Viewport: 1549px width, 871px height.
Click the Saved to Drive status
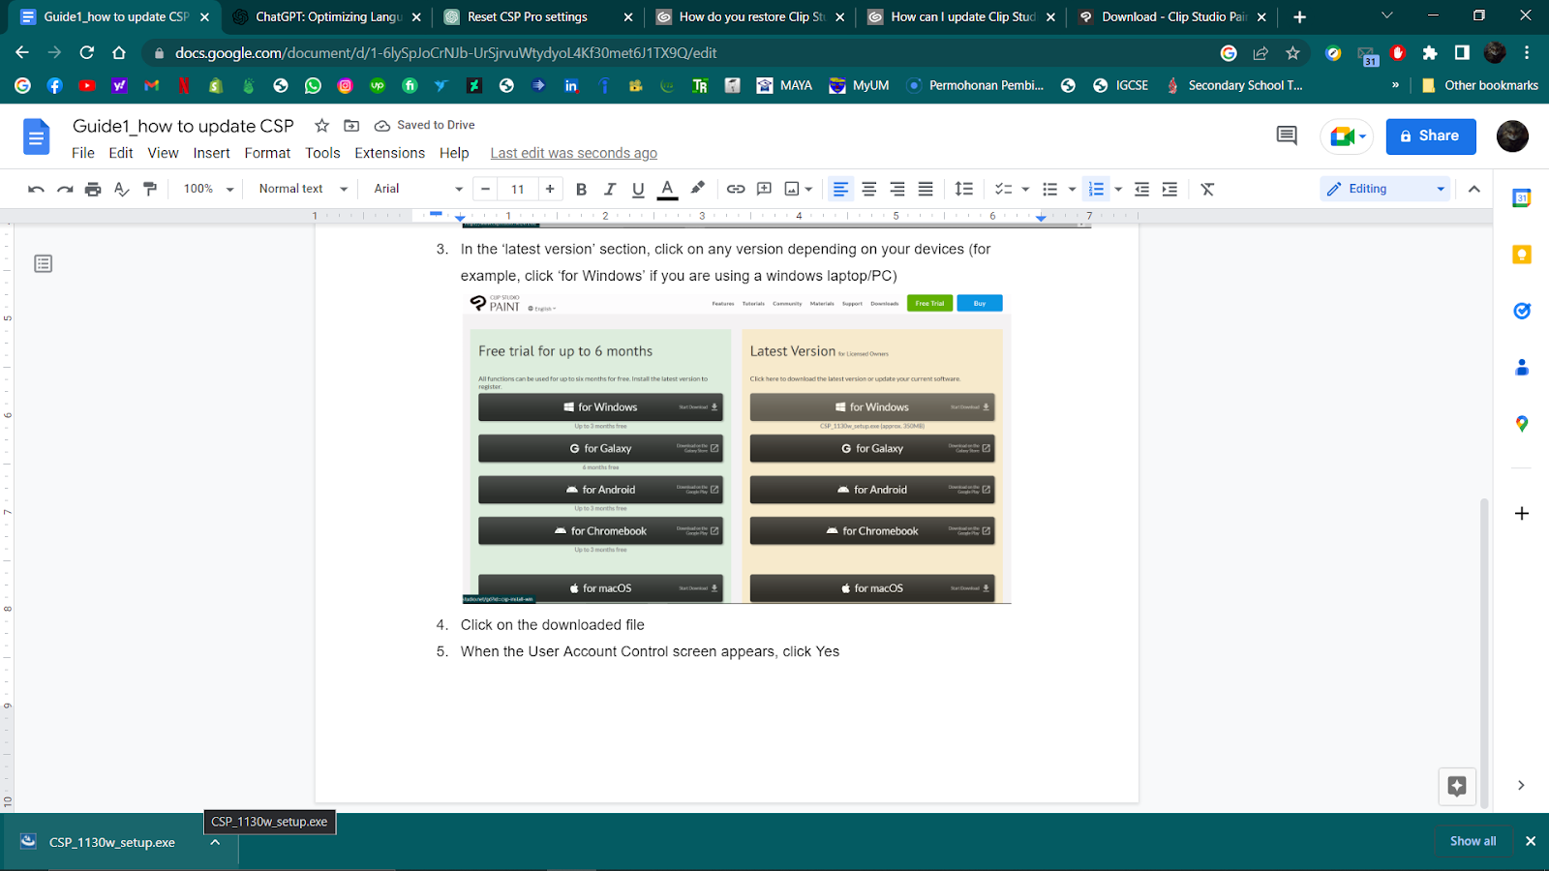coord(425,125)
